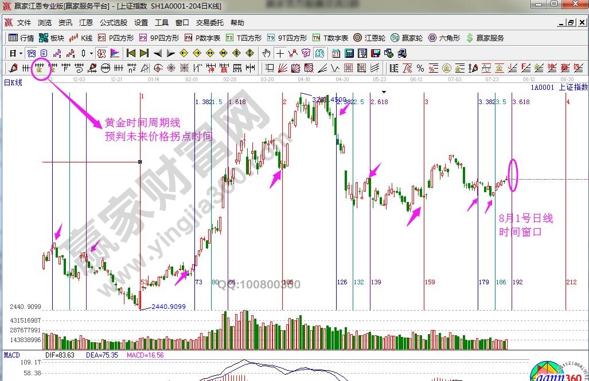Click the hand pan tool icon
The image size is (589, 381).
coord(267,54)
